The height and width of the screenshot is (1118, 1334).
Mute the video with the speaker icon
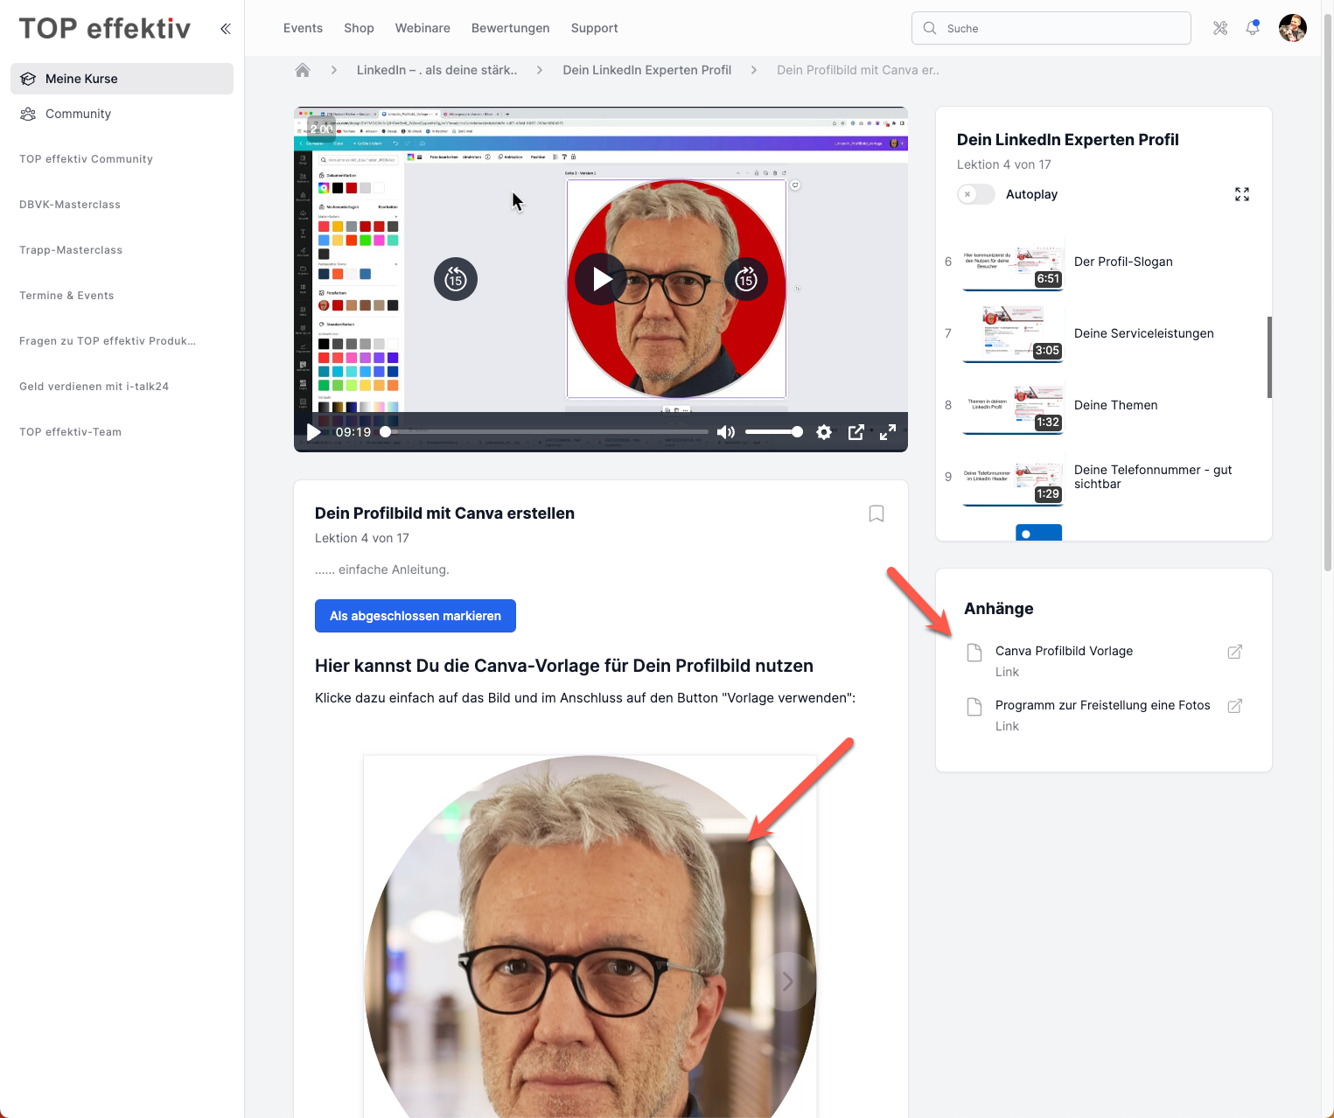pos(725,432)
